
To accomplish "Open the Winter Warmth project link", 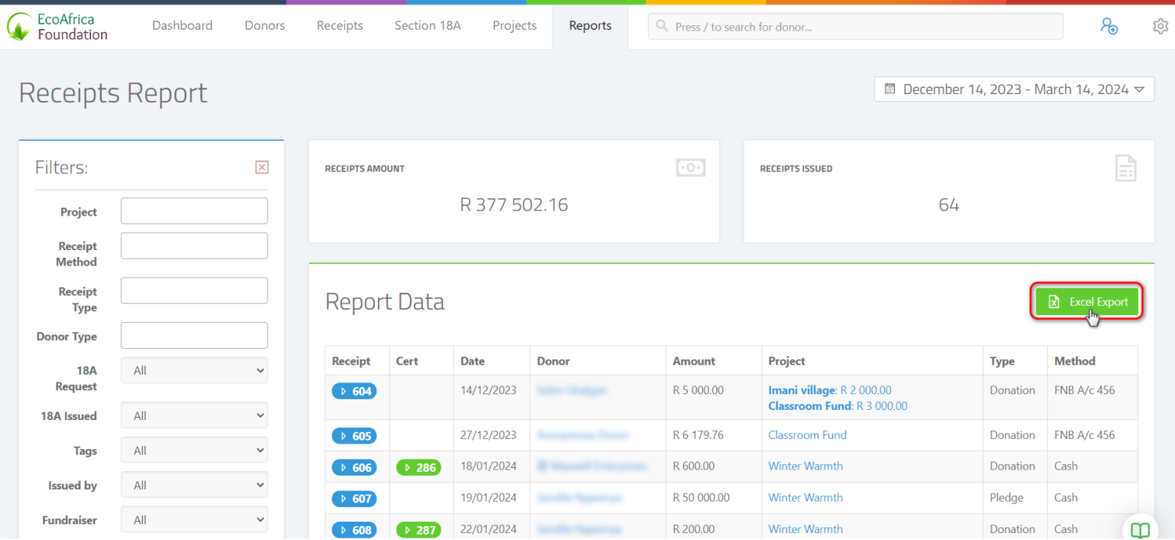I will click(x=805, y=466).
